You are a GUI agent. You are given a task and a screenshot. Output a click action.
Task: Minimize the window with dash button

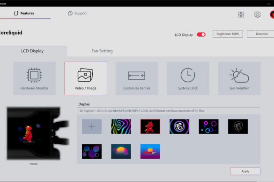click(x=269, y=3)
